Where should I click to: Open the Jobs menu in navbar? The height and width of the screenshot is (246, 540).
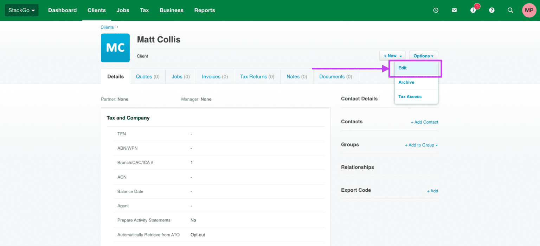(x=123, y=10)
